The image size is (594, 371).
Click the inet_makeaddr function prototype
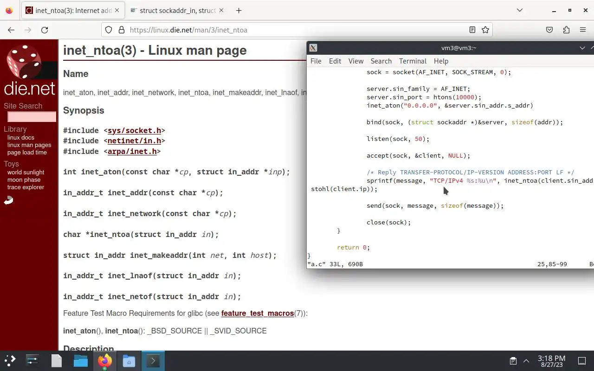pos(170,255)
